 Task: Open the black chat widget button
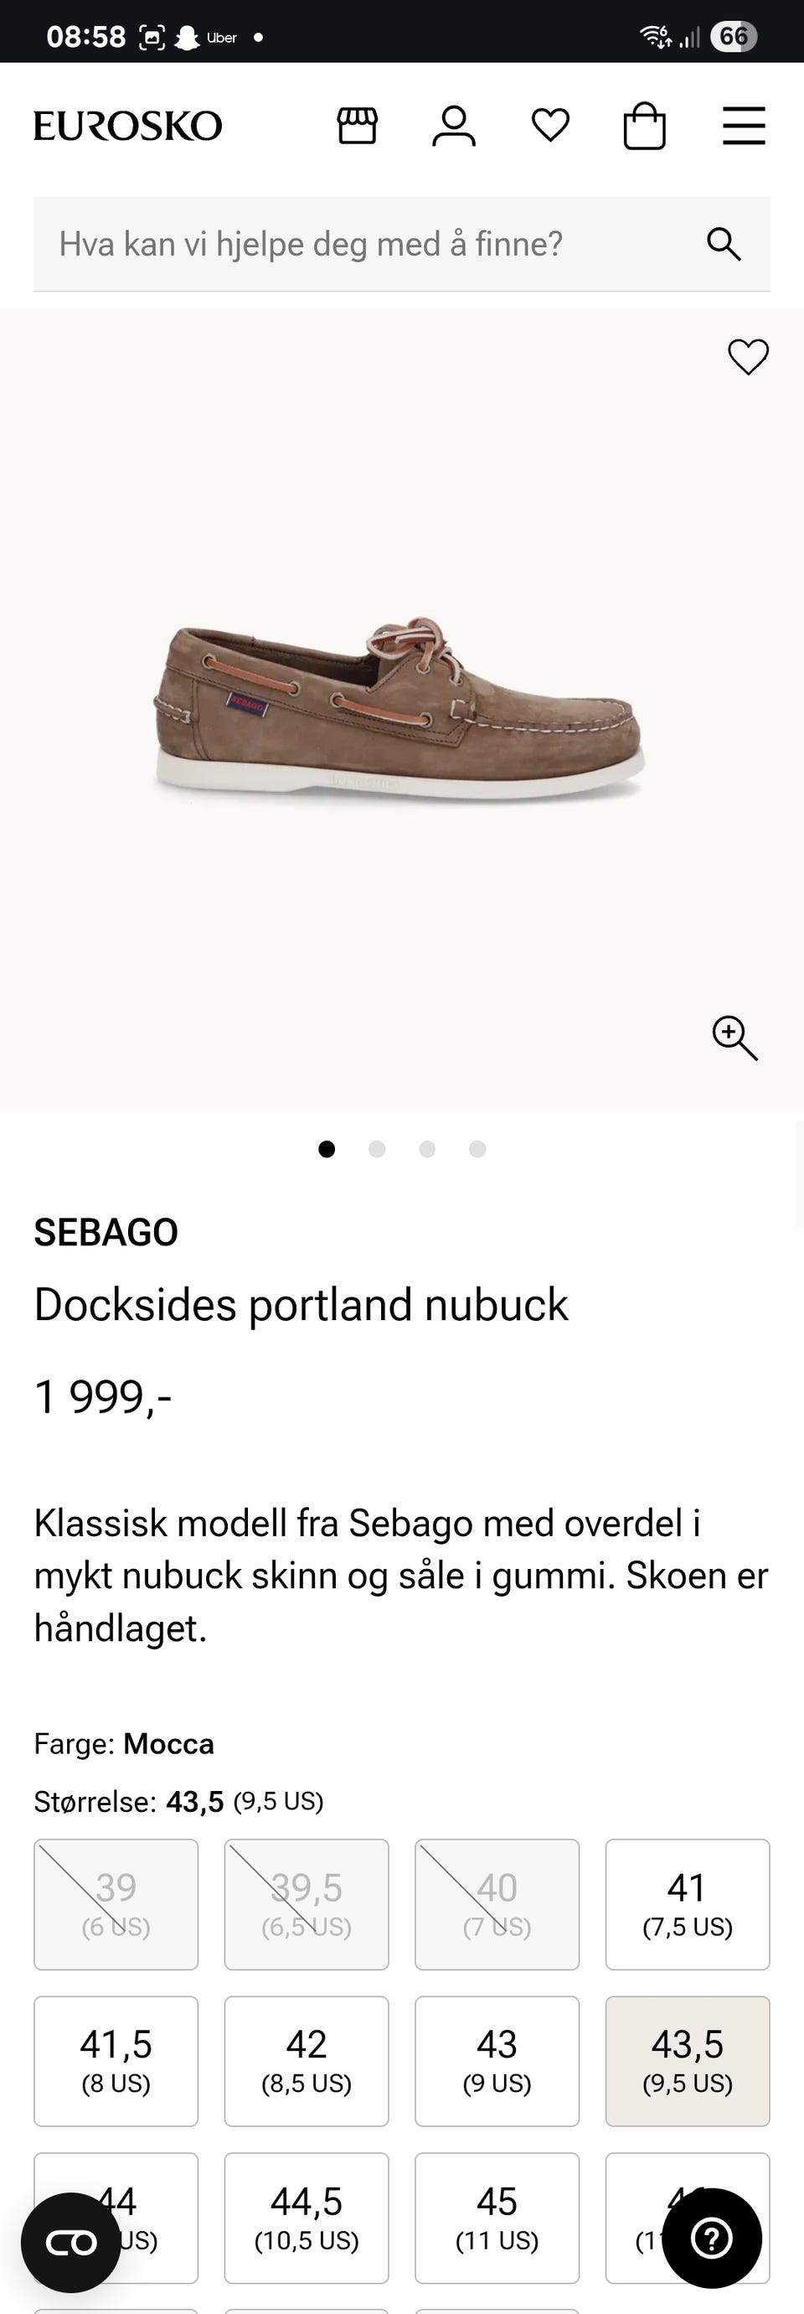coord(71,2242)
